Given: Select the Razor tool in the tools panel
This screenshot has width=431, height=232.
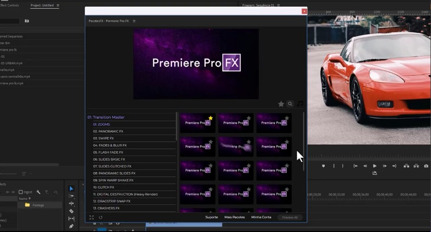Looking at the screenshot, I should tap(71, 211).
